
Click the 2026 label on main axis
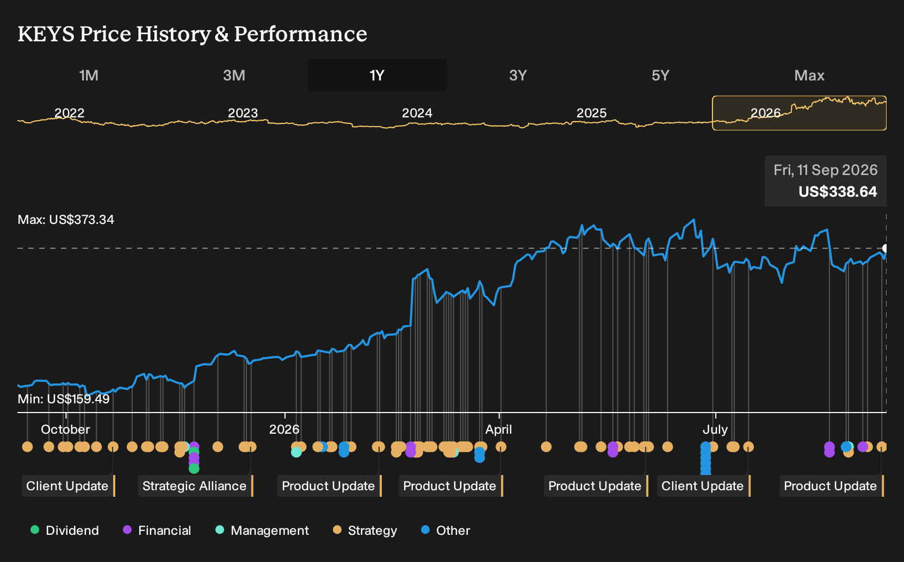coord(284,429)
